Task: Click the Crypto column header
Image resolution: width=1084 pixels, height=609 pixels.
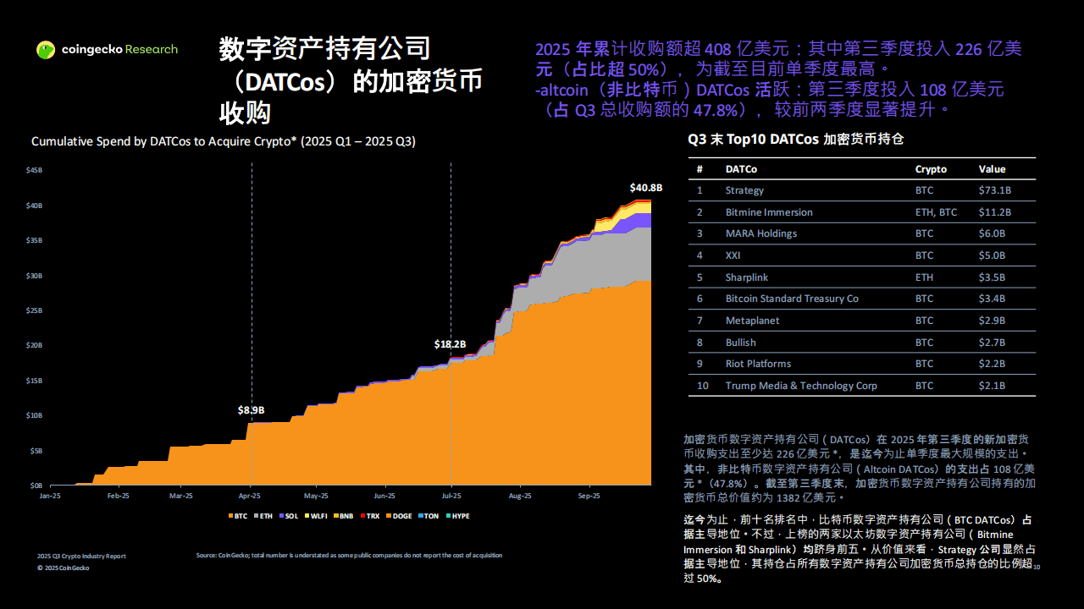Action: [x=931, y=169]
